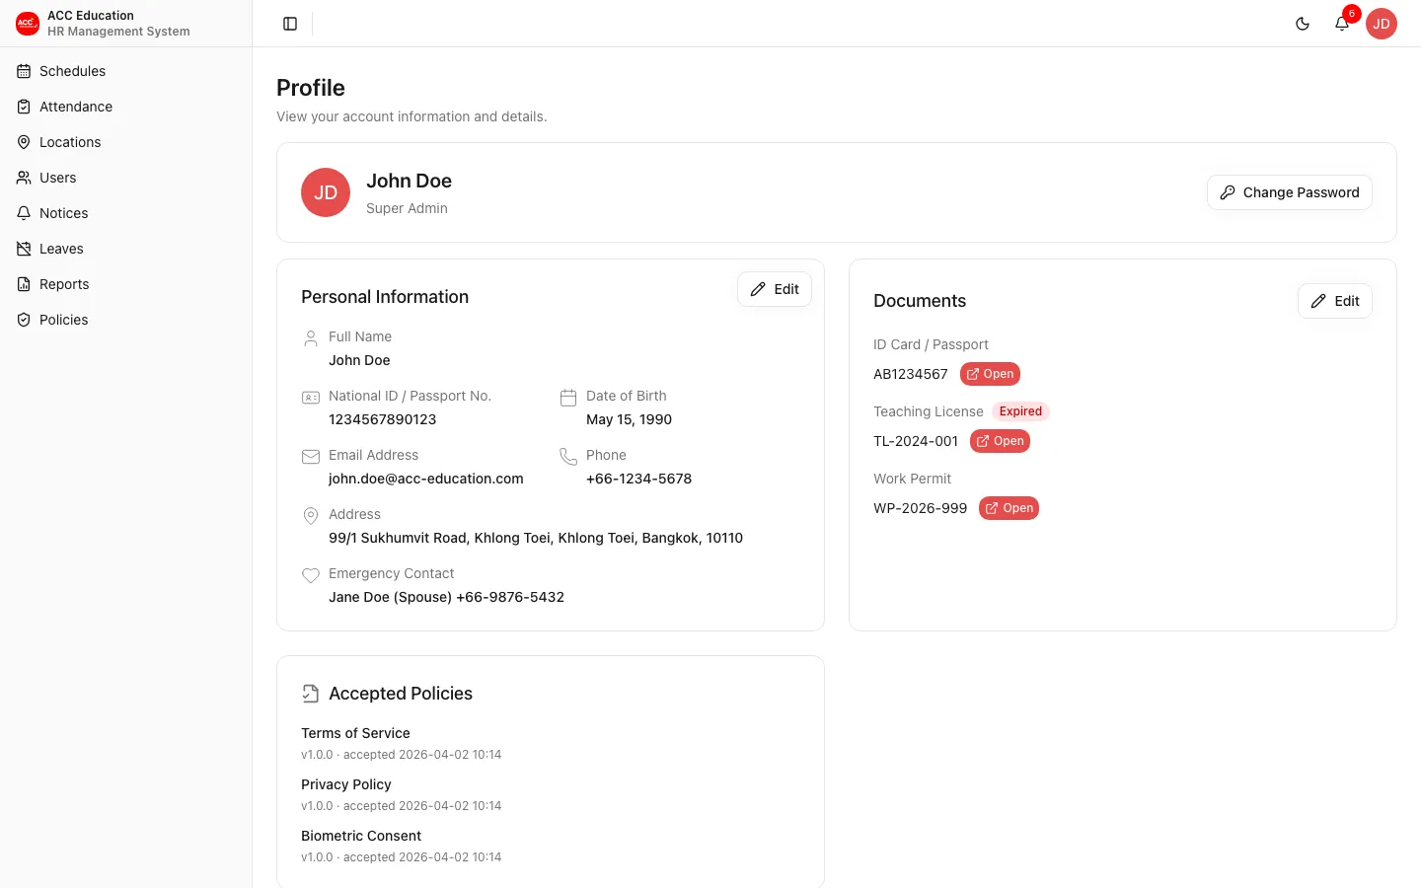Open the Teaching License TL-2024-001 document

1000,441
